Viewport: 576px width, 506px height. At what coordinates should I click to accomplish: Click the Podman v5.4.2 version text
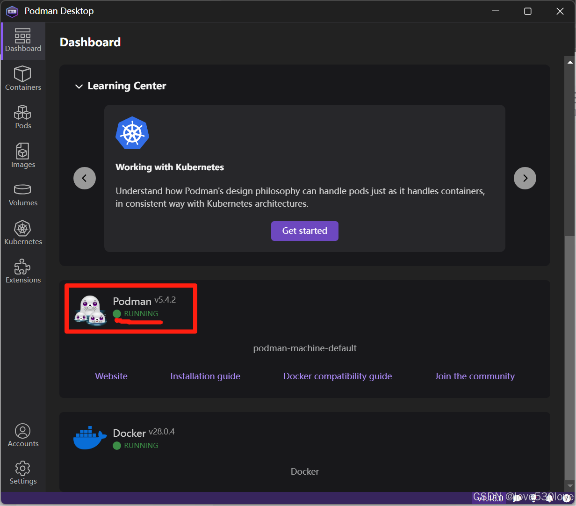tap(165, 299)
